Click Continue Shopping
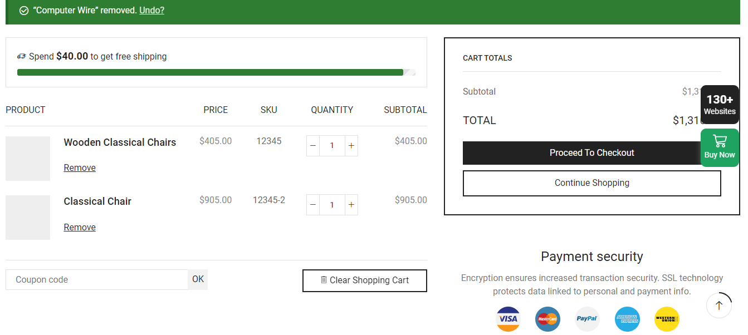This screenshot has width=748, height=335. point(591,183)
